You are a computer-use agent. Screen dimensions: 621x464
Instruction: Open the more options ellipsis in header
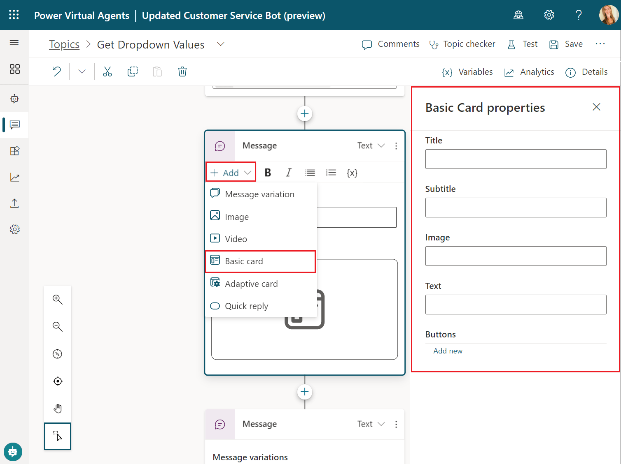pos(600,44)
